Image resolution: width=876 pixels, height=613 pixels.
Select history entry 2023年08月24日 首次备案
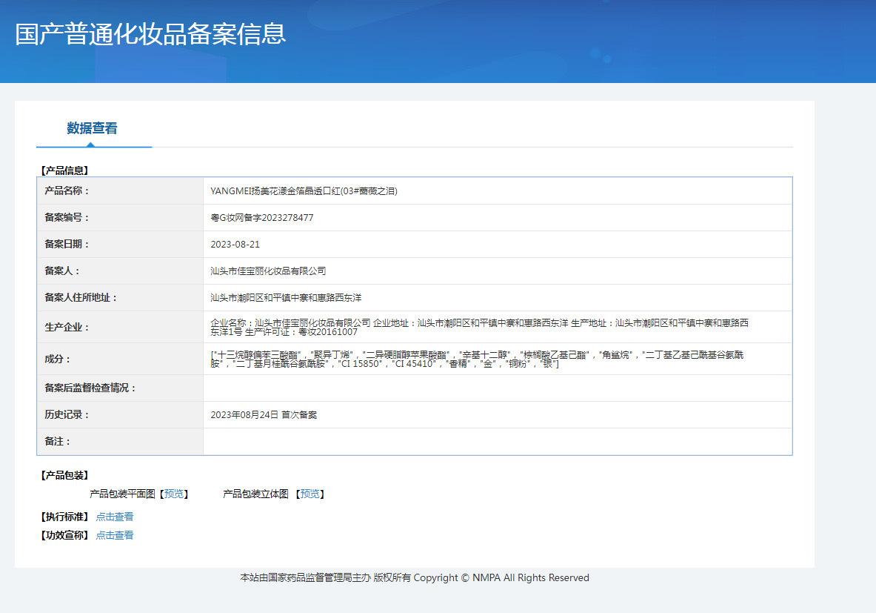tap(264, 414)
